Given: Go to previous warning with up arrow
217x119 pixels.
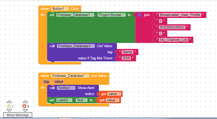Looking at the screenshot, I should 9,102.
